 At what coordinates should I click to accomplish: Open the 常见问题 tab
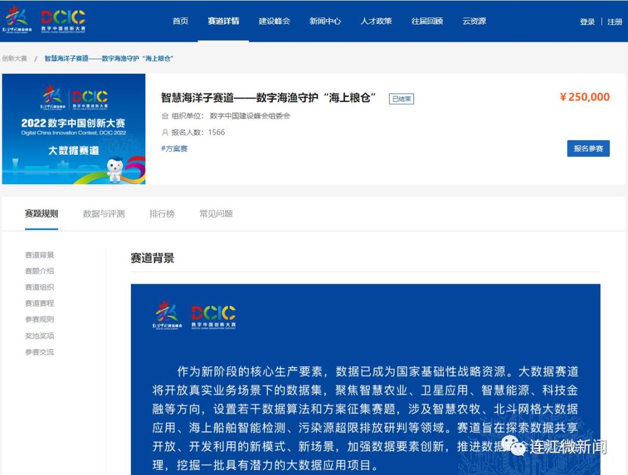(x=216, y=214)
